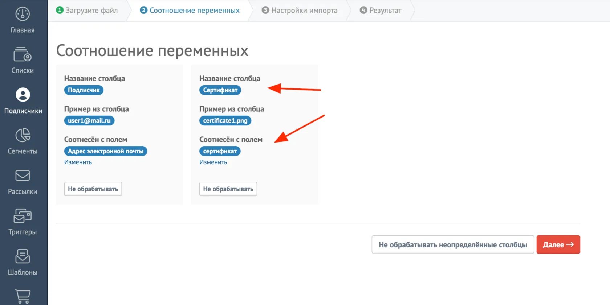Open the Результат step tab

point(381,10)
